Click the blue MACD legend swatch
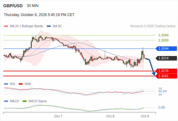 [6, 101]
